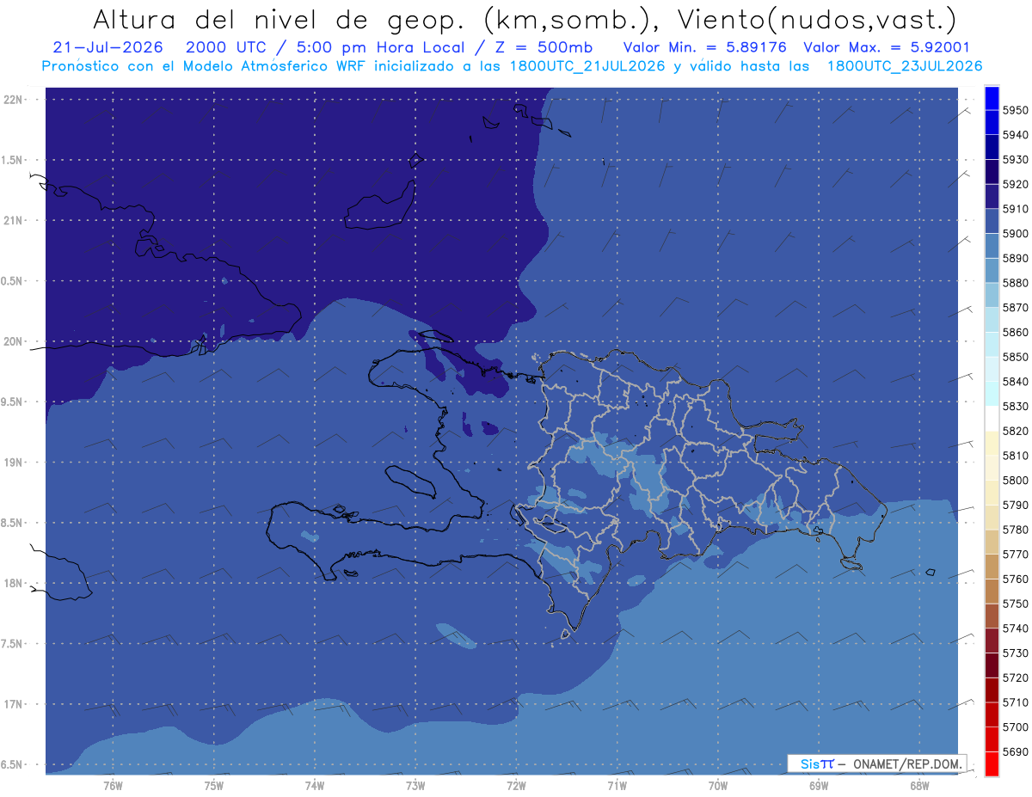This screenshot has height=797, width=1032.
Task: Click the '75W' longitude label
Action: click(x=213, y=785)
